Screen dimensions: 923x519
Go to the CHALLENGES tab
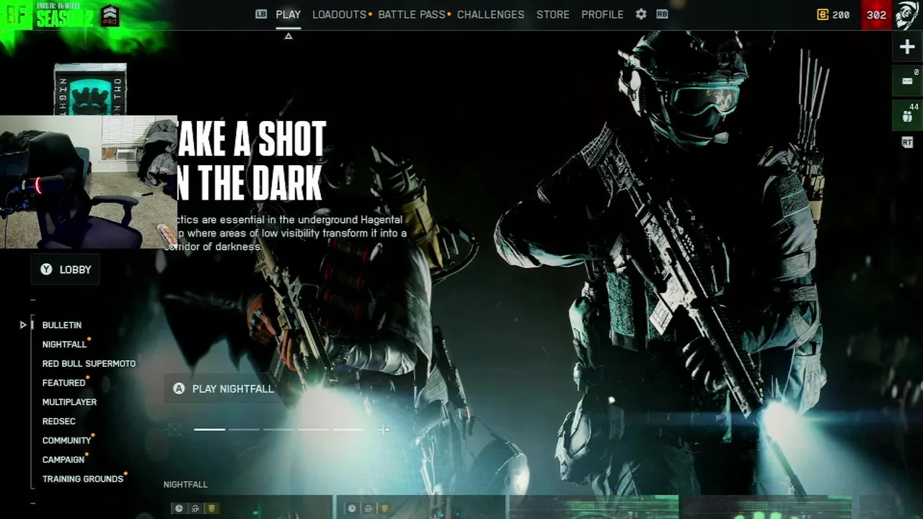point(490,14)
